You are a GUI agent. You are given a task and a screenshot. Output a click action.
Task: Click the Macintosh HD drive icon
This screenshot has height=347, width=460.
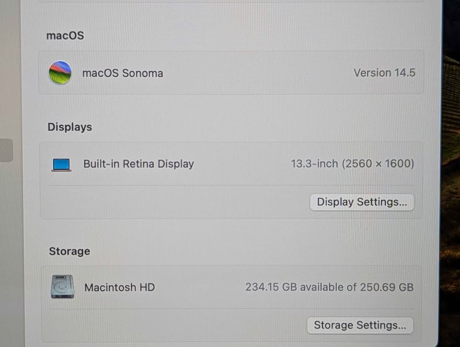[x=63, y=287]
